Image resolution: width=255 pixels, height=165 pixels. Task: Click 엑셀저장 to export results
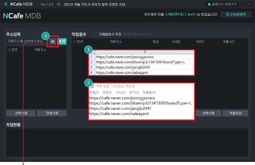[x=235, y=113]
